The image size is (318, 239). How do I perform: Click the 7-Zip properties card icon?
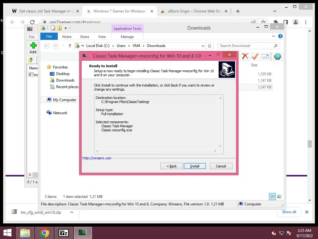[265, 56]
